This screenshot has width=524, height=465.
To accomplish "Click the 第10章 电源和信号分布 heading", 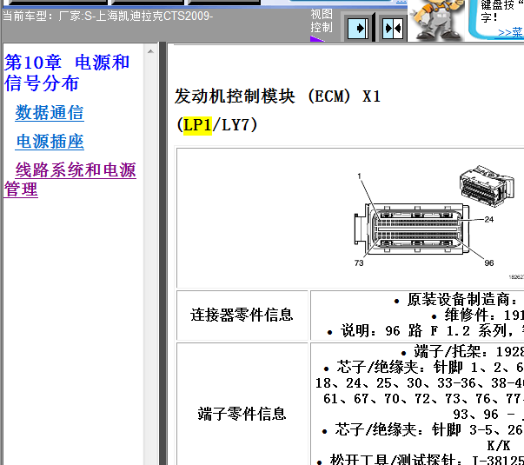I will pyautogui.click(x=67, y=72).
